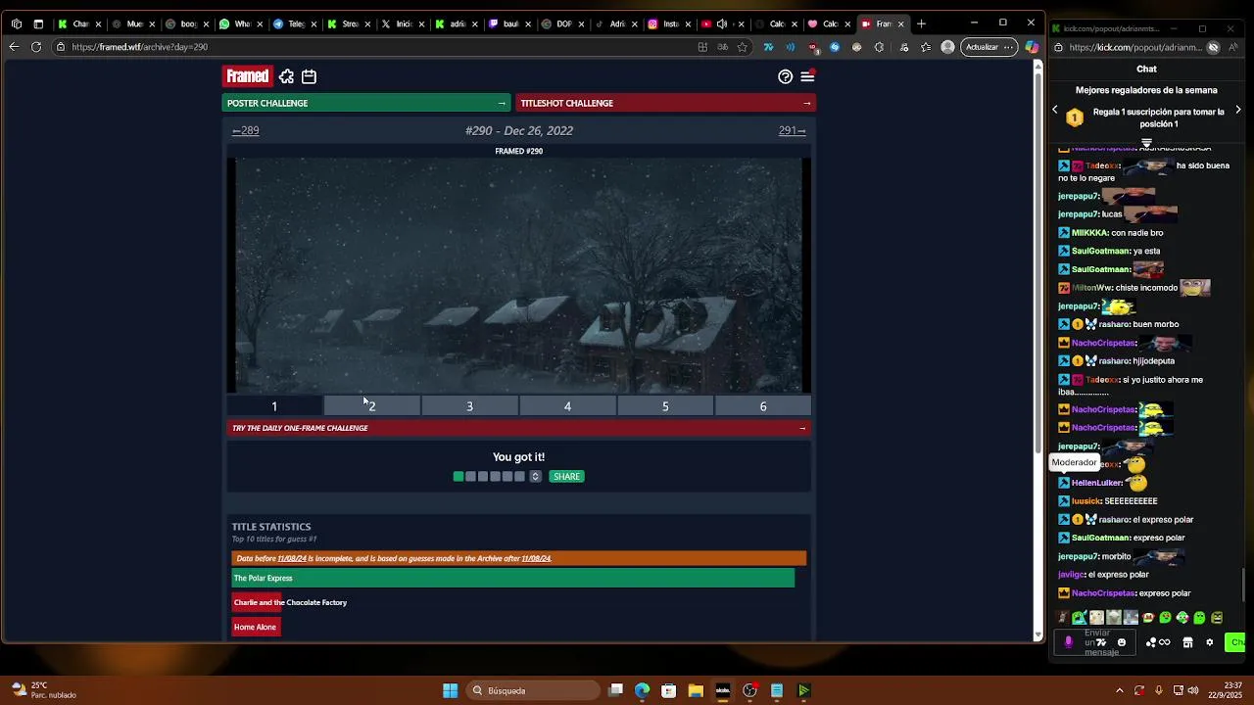Click Home Alone statistics entry

tap(256, 627)
